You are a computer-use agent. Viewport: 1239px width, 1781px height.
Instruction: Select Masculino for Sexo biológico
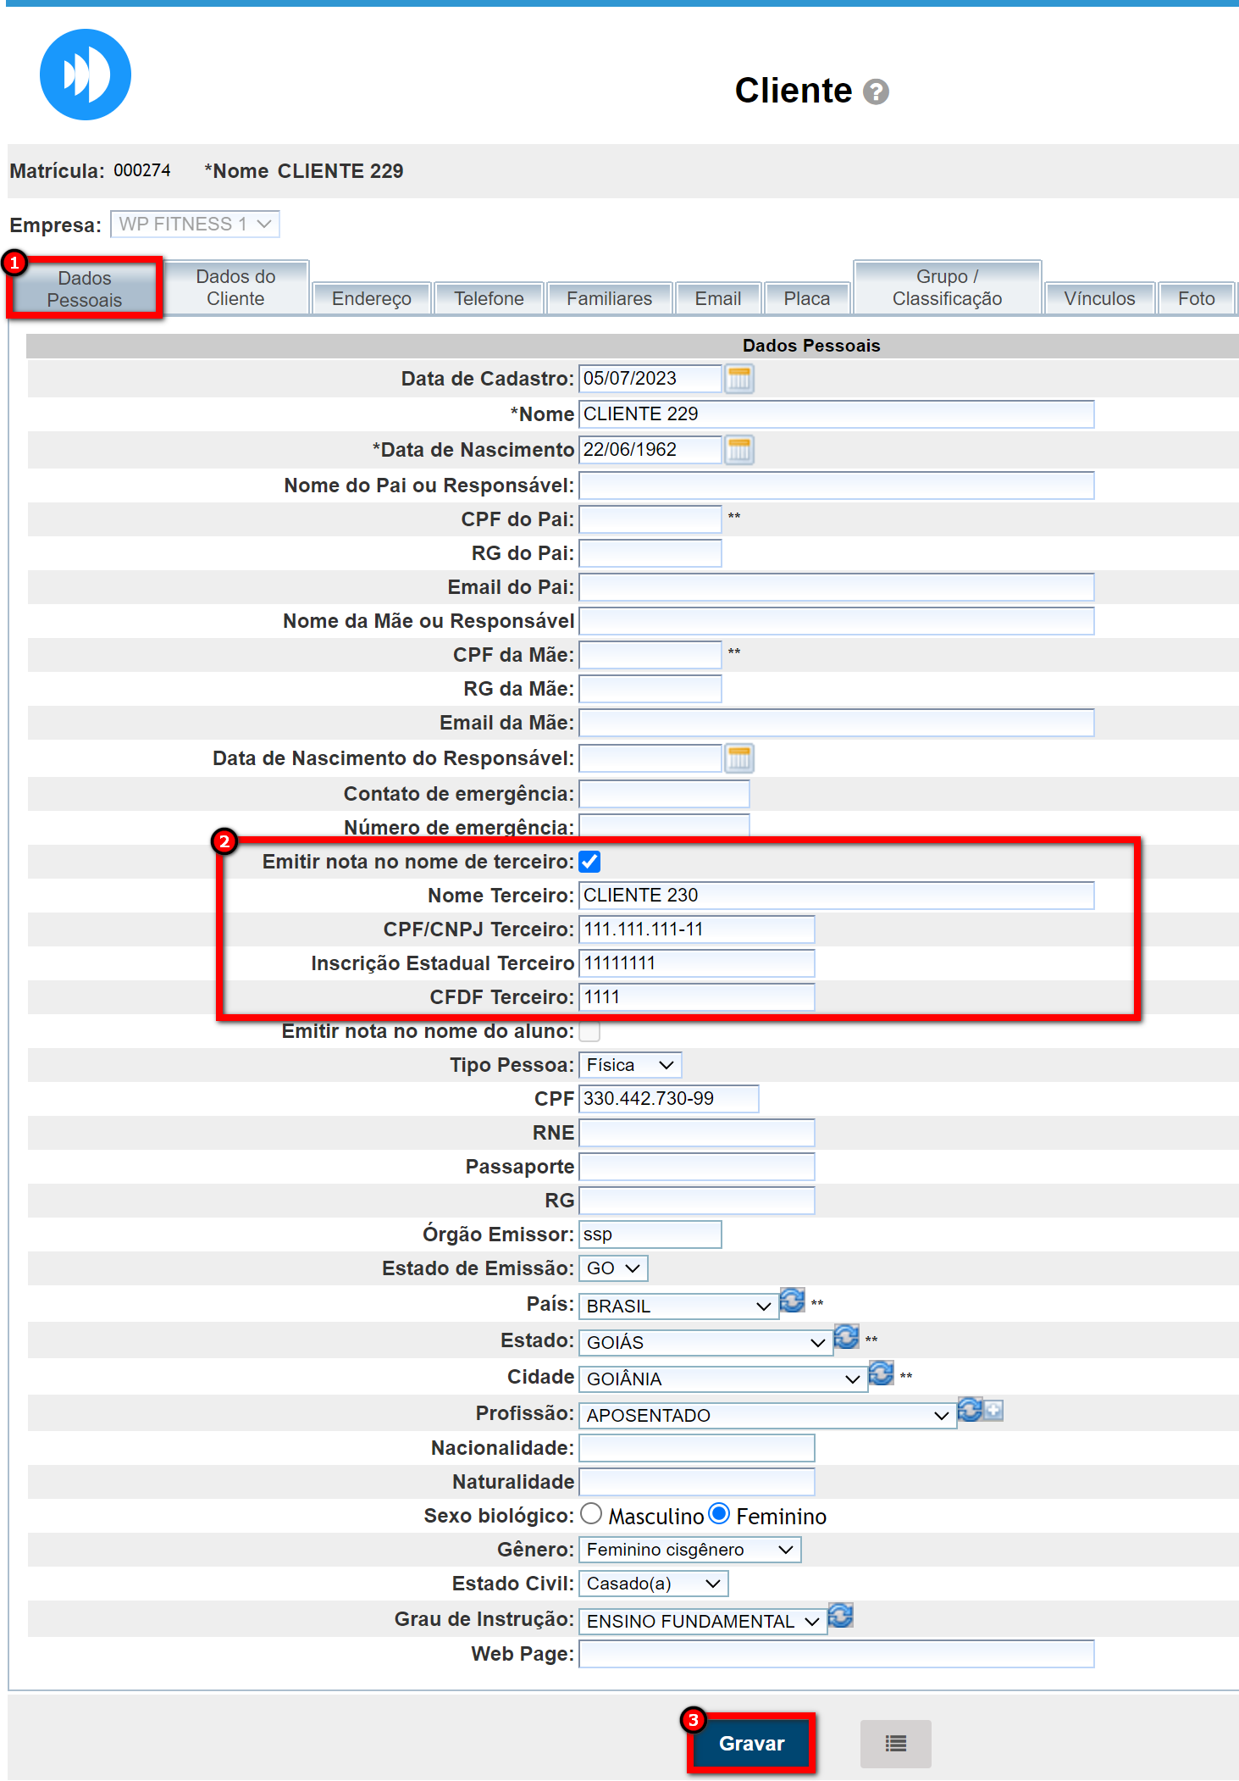(x=591, y=1514)
